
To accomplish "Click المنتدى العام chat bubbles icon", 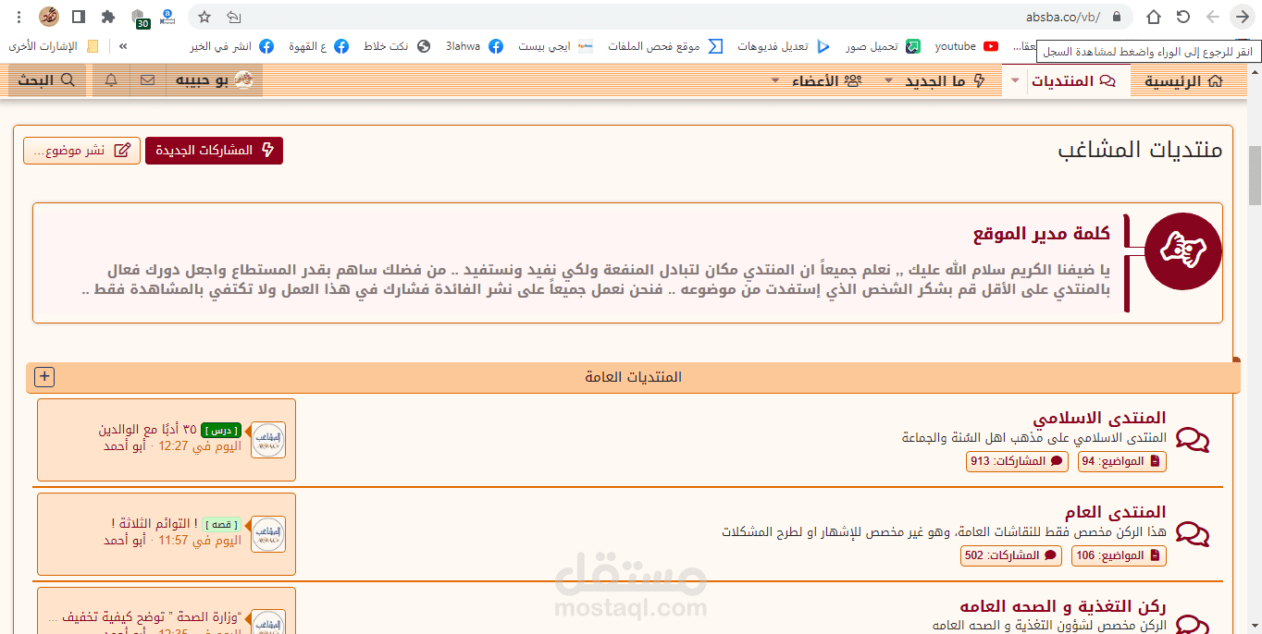I will (x=1193, y=534).
